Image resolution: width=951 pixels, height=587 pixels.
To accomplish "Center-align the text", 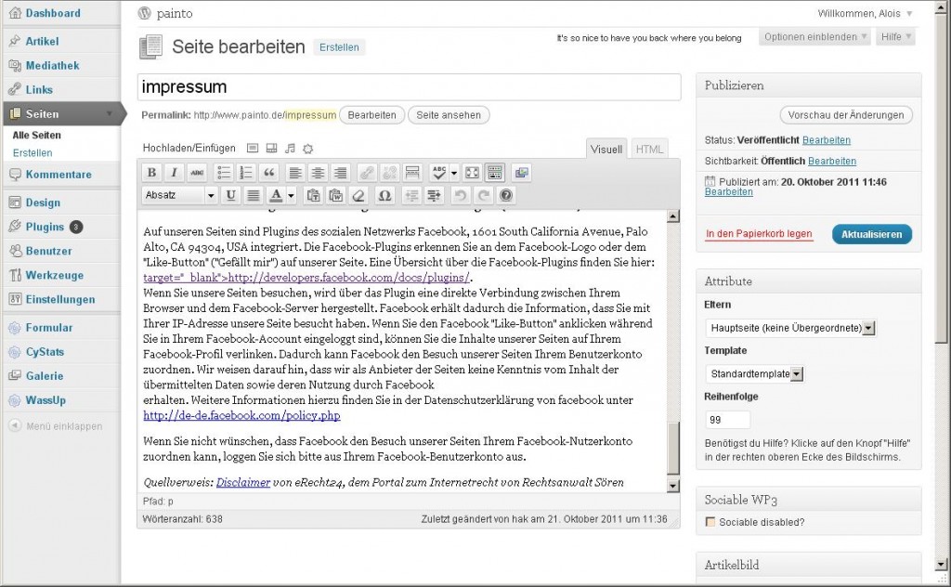I will (318, 173).
